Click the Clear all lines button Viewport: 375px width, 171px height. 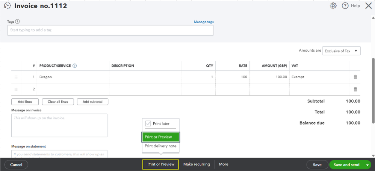57,102
